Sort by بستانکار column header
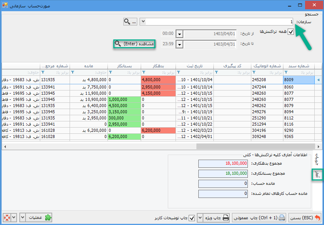The image size is (324, 225). (x=124, y=66)
